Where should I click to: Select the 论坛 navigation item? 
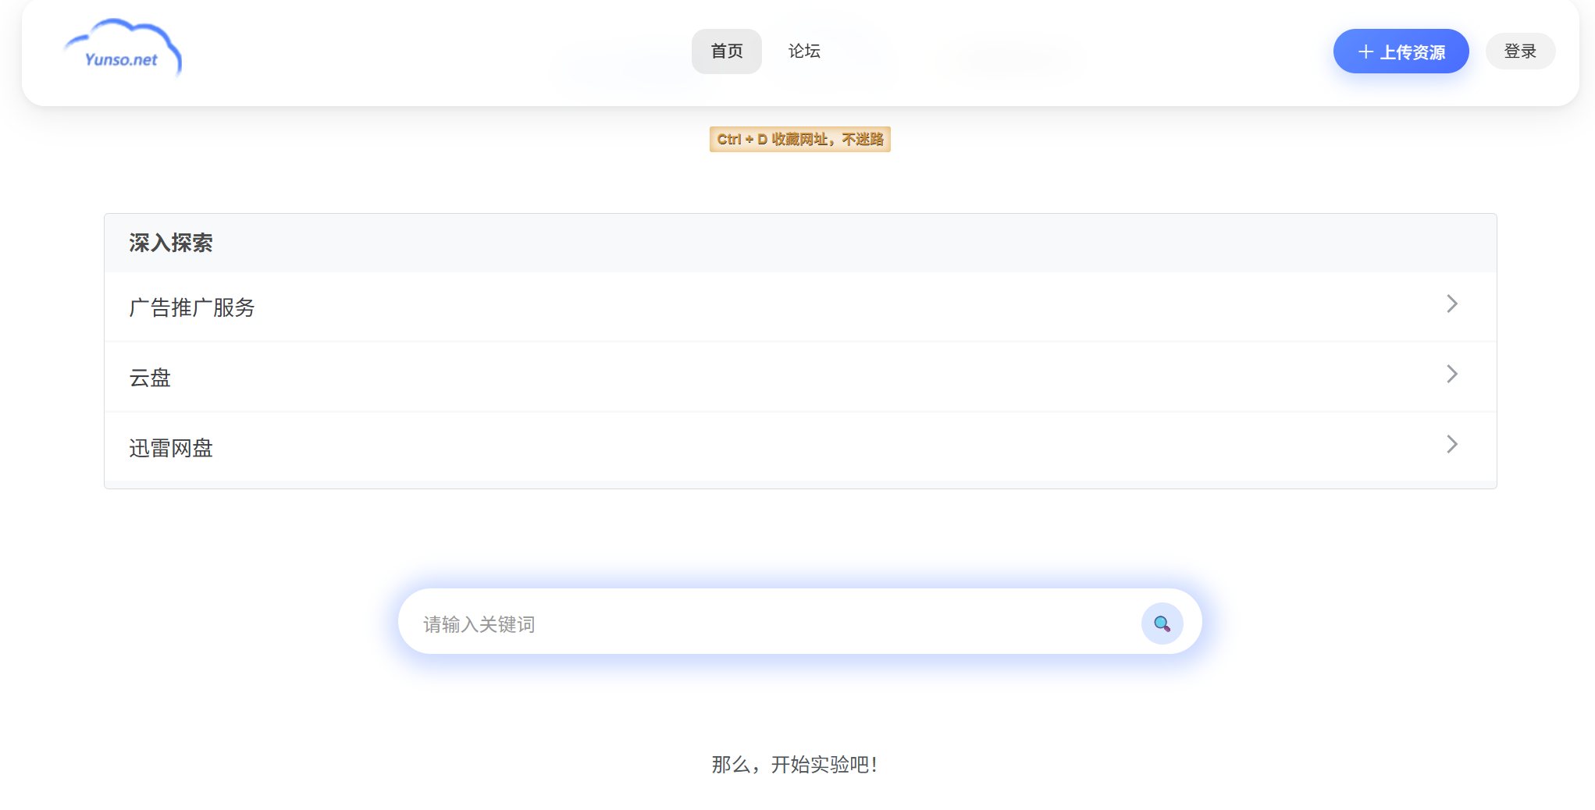[x=804, y=51]
